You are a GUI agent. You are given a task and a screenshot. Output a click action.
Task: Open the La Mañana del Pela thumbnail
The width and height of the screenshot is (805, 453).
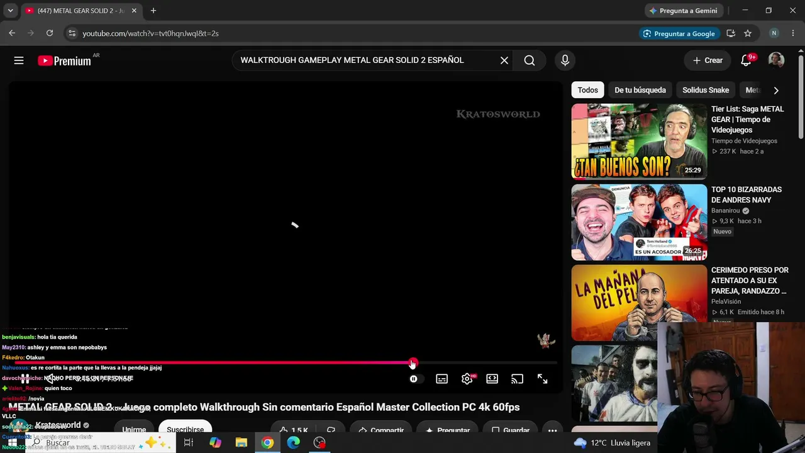pyautogui.click(x=639, y=303)
